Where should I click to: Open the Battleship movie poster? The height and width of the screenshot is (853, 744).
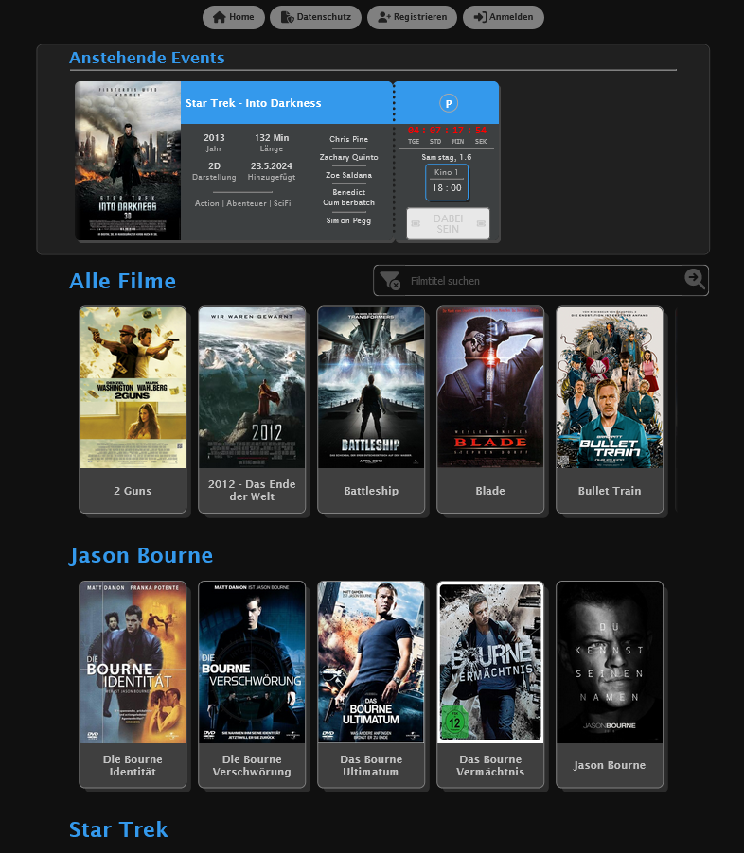[371, 388]
